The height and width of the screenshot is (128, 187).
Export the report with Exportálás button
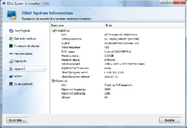click(x=17, y=120)
